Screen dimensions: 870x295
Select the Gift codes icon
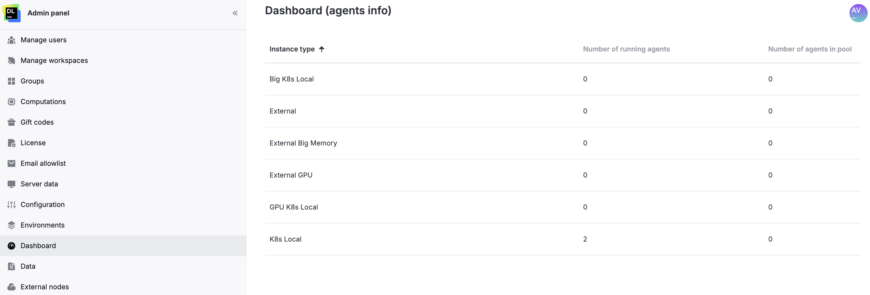[11, 122]
